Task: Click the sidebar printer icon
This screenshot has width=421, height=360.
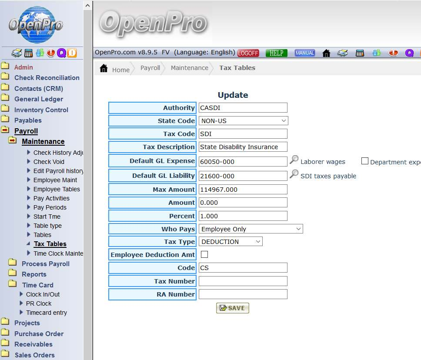Action: click(17, 53)
